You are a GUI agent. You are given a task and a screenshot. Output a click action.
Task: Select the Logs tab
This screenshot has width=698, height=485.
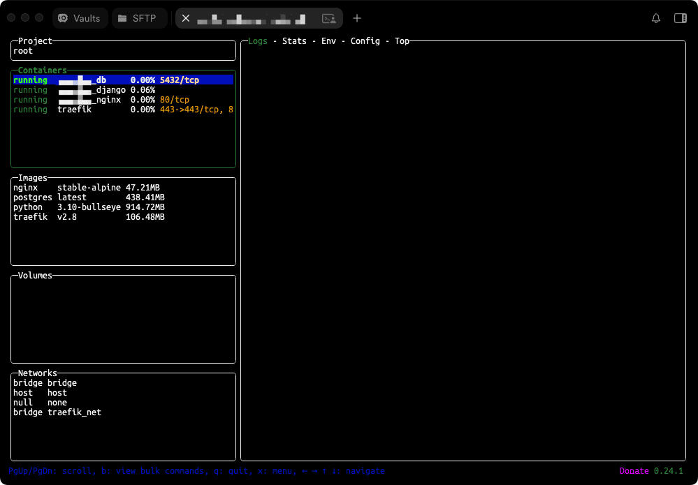pyautogui.click(x=258, y=41)
